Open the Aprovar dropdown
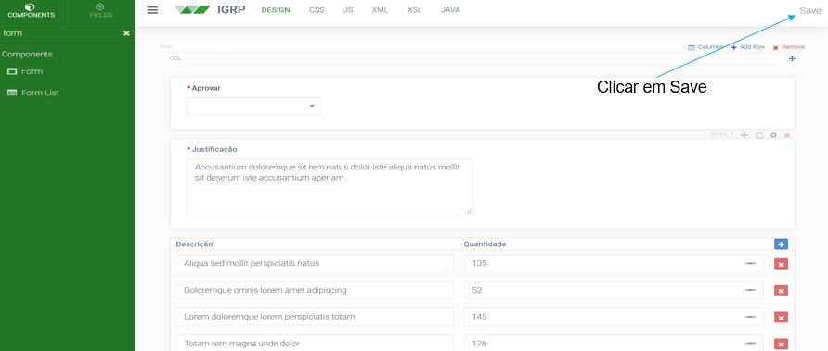Viewport: 828px width, 351px height. click(253, 106)
